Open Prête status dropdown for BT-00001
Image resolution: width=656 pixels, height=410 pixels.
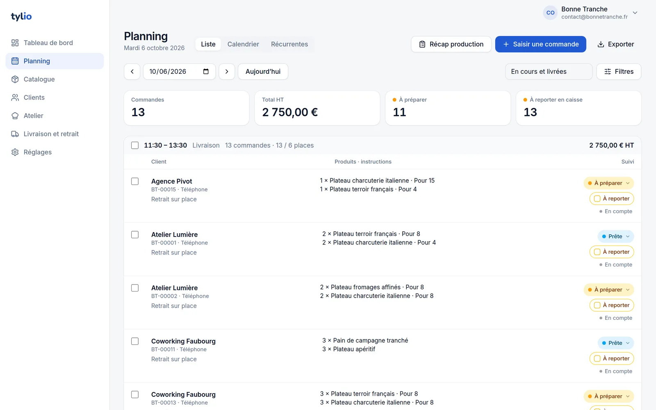pyautogui.click(x=616, y=236)
